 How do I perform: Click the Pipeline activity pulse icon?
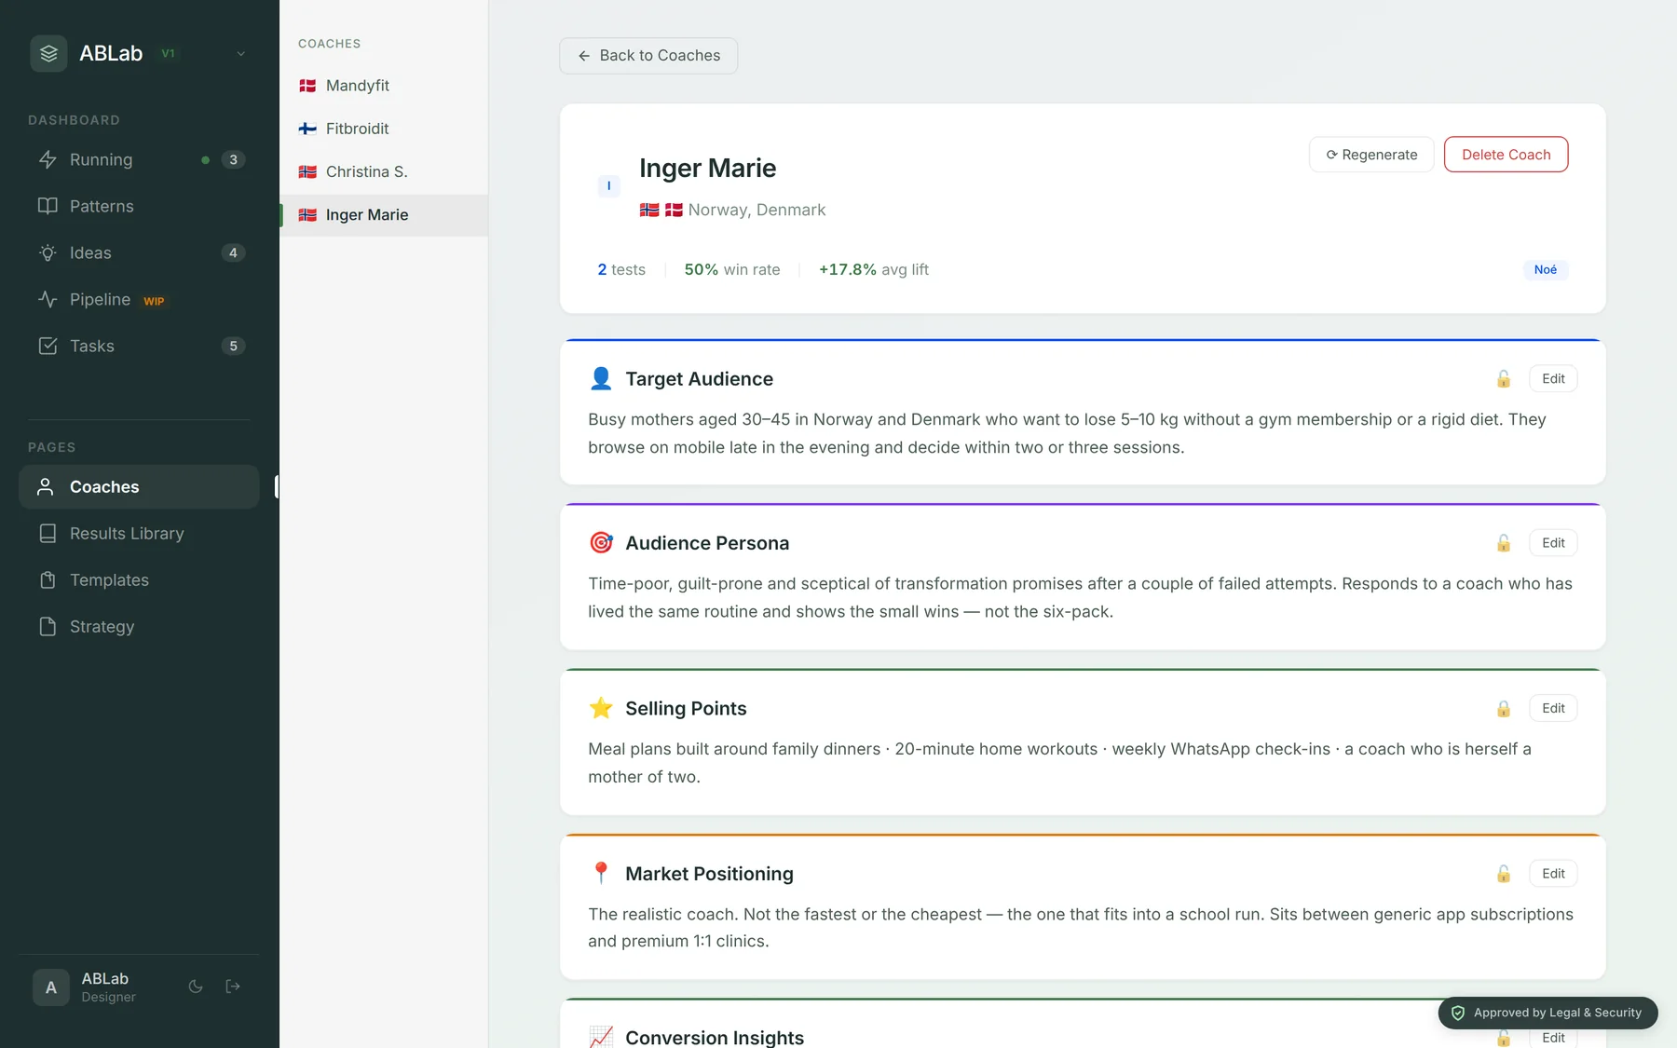coord(48,299)
